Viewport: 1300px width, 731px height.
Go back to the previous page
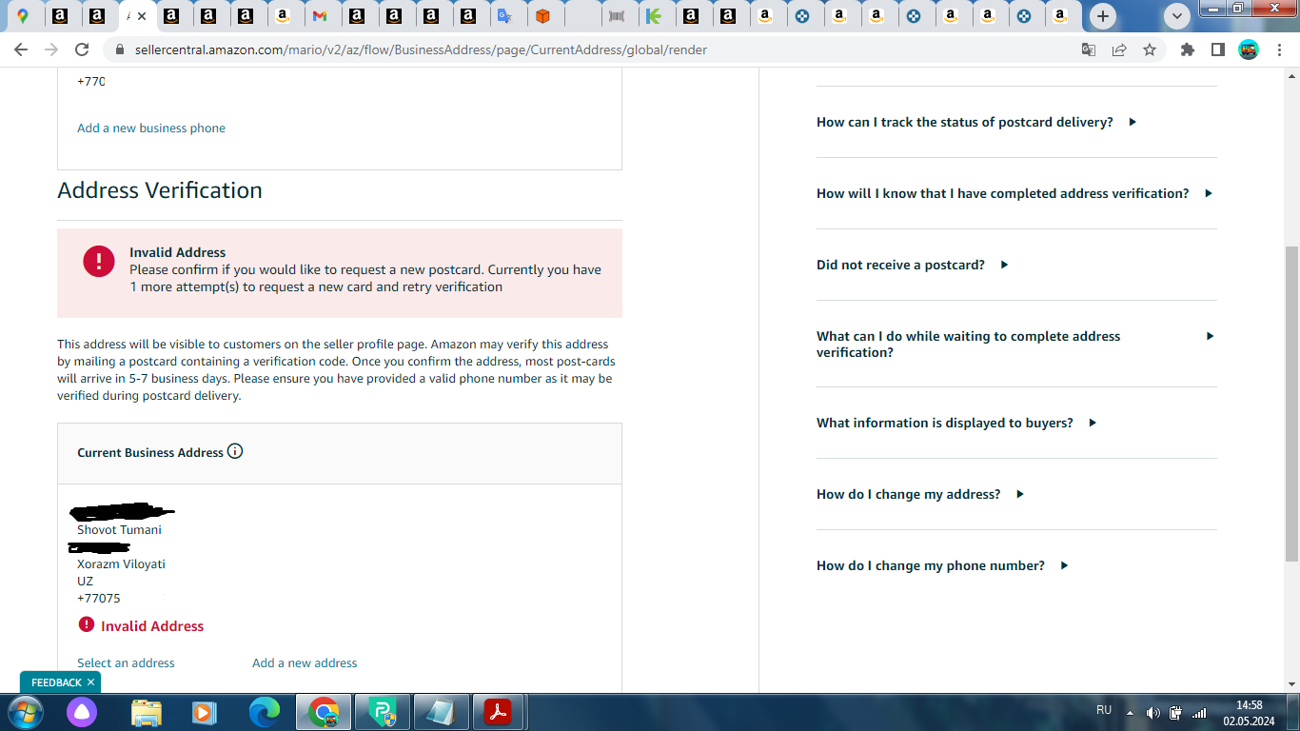(23, 49)
